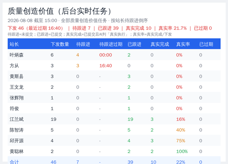Click the date line 2026-08-08 截至 15:00
The height and width of the screenshot is (164, 228).
32,20
